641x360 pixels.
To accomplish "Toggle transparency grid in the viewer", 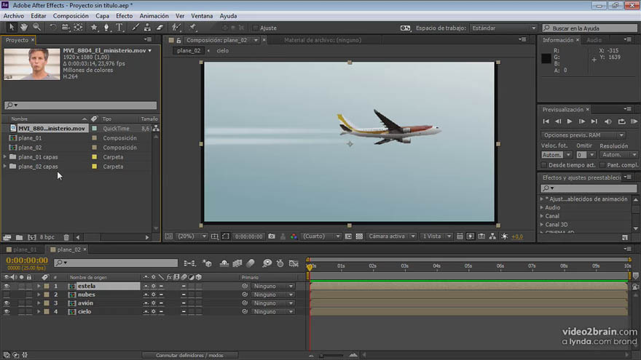I will [359, 236].
